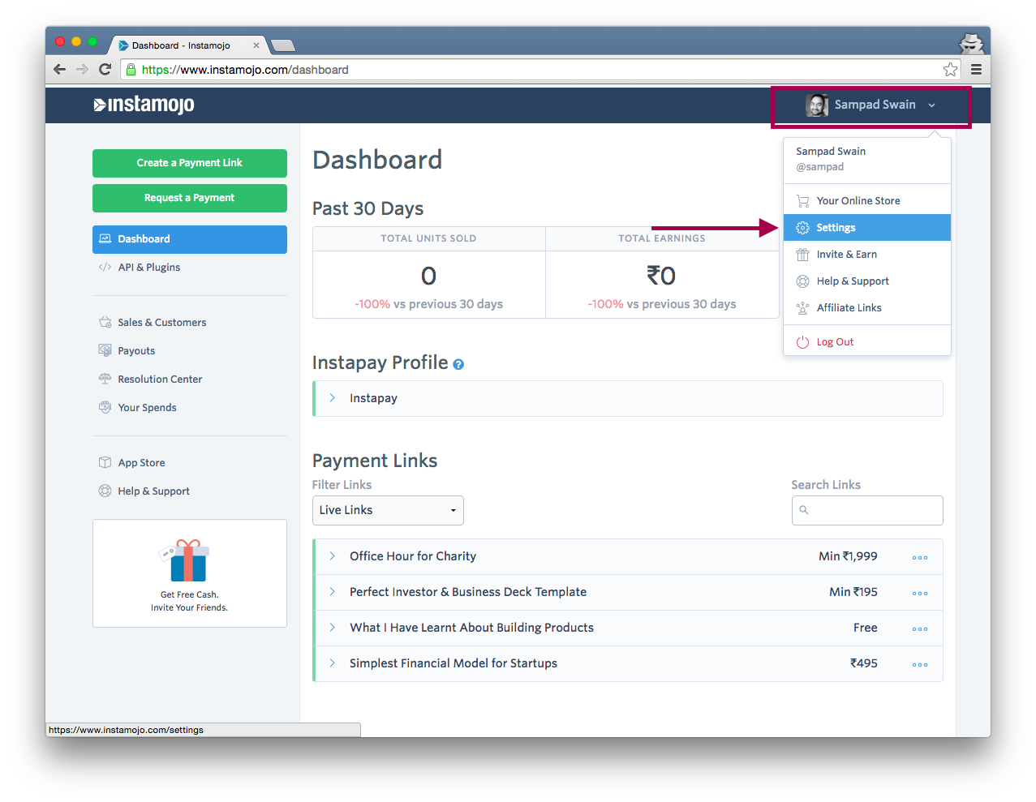Viewport: 1036px width, 802px height.
Task: Click the Instapay Profile help question icon
Action: (x=458, y=365)
